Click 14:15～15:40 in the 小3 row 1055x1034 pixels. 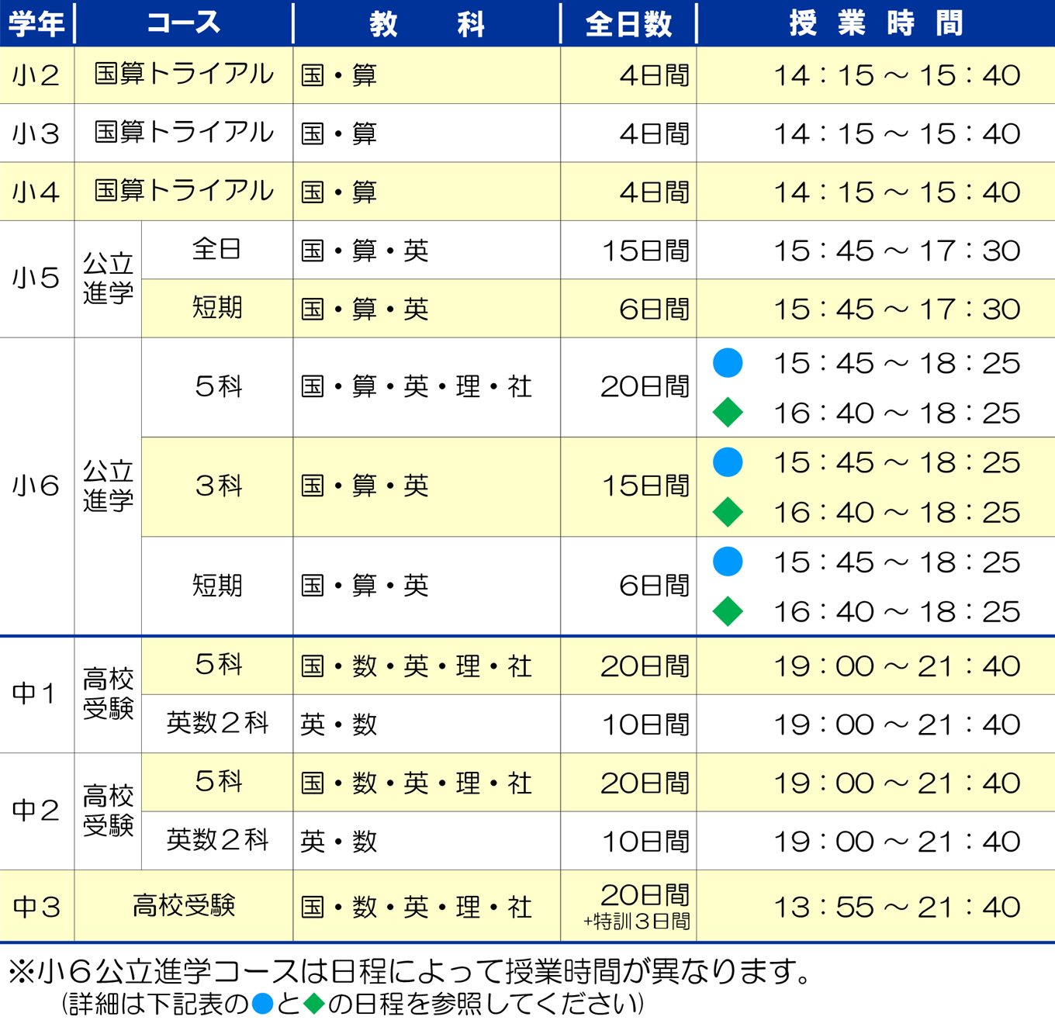(897, 133)
